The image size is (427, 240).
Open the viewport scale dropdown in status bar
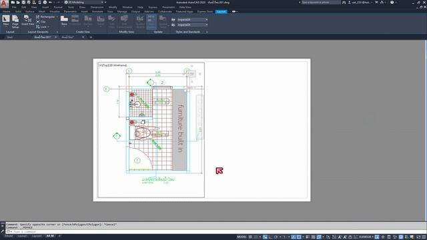click(366, 237)
